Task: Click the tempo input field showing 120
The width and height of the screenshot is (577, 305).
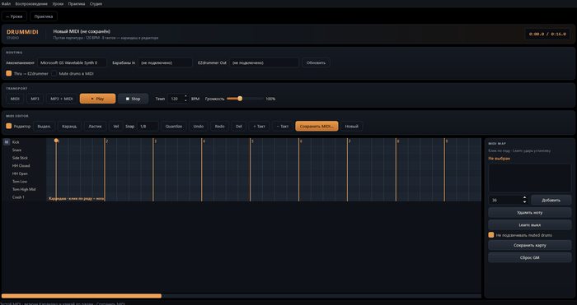Action: point(176,99)
